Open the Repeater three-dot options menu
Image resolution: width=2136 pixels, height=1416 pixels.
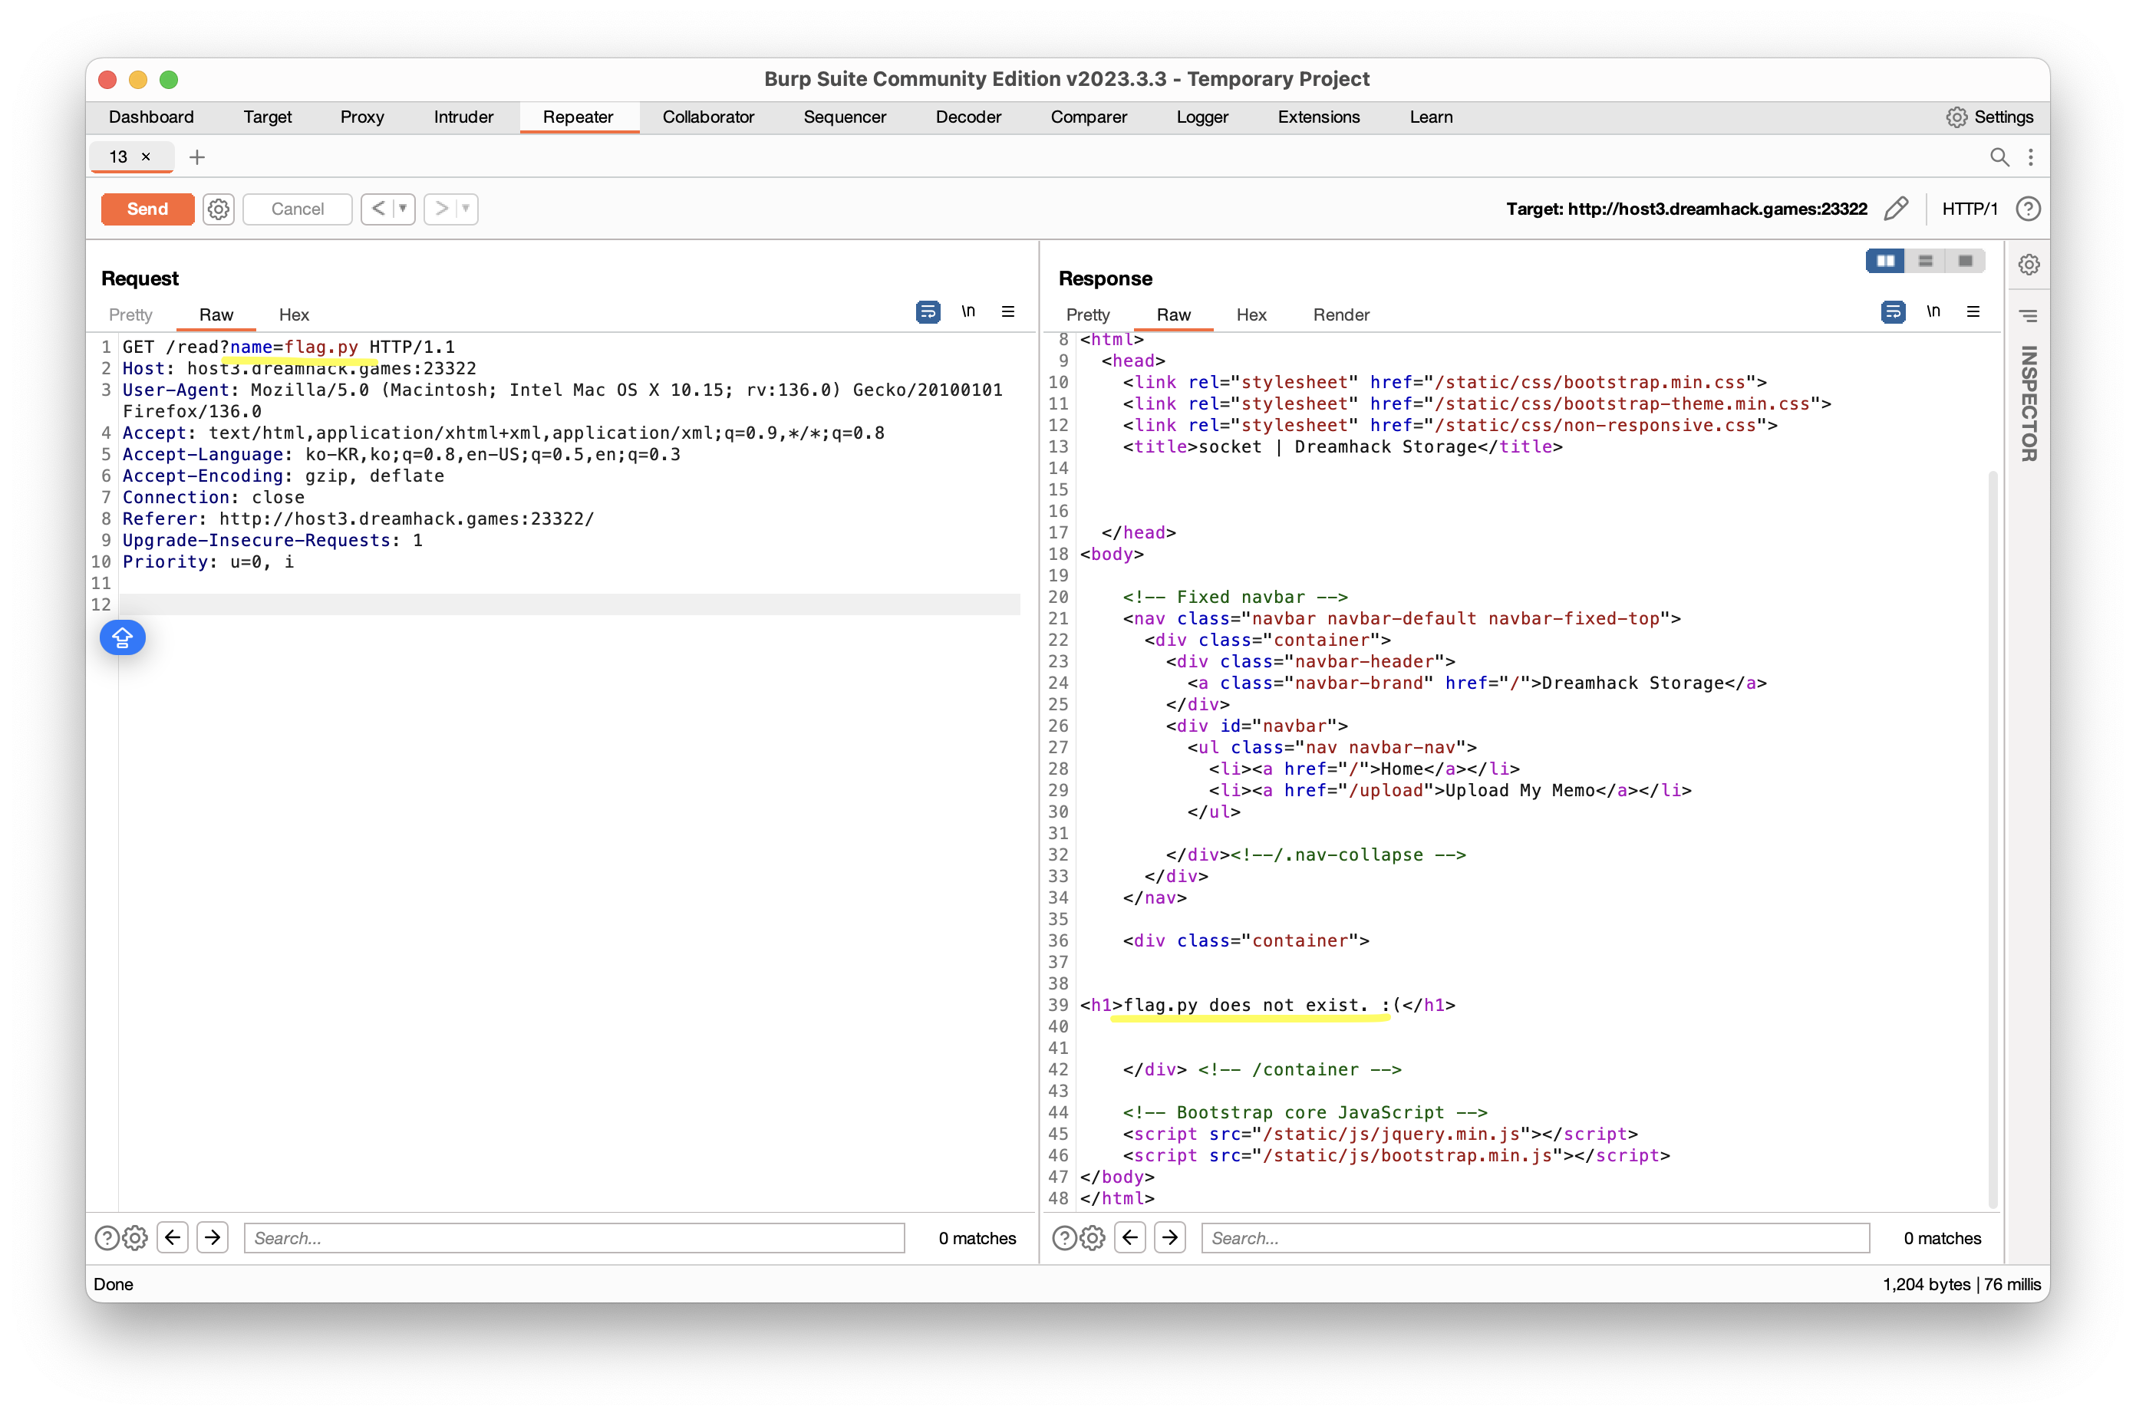coord(2030,157)
